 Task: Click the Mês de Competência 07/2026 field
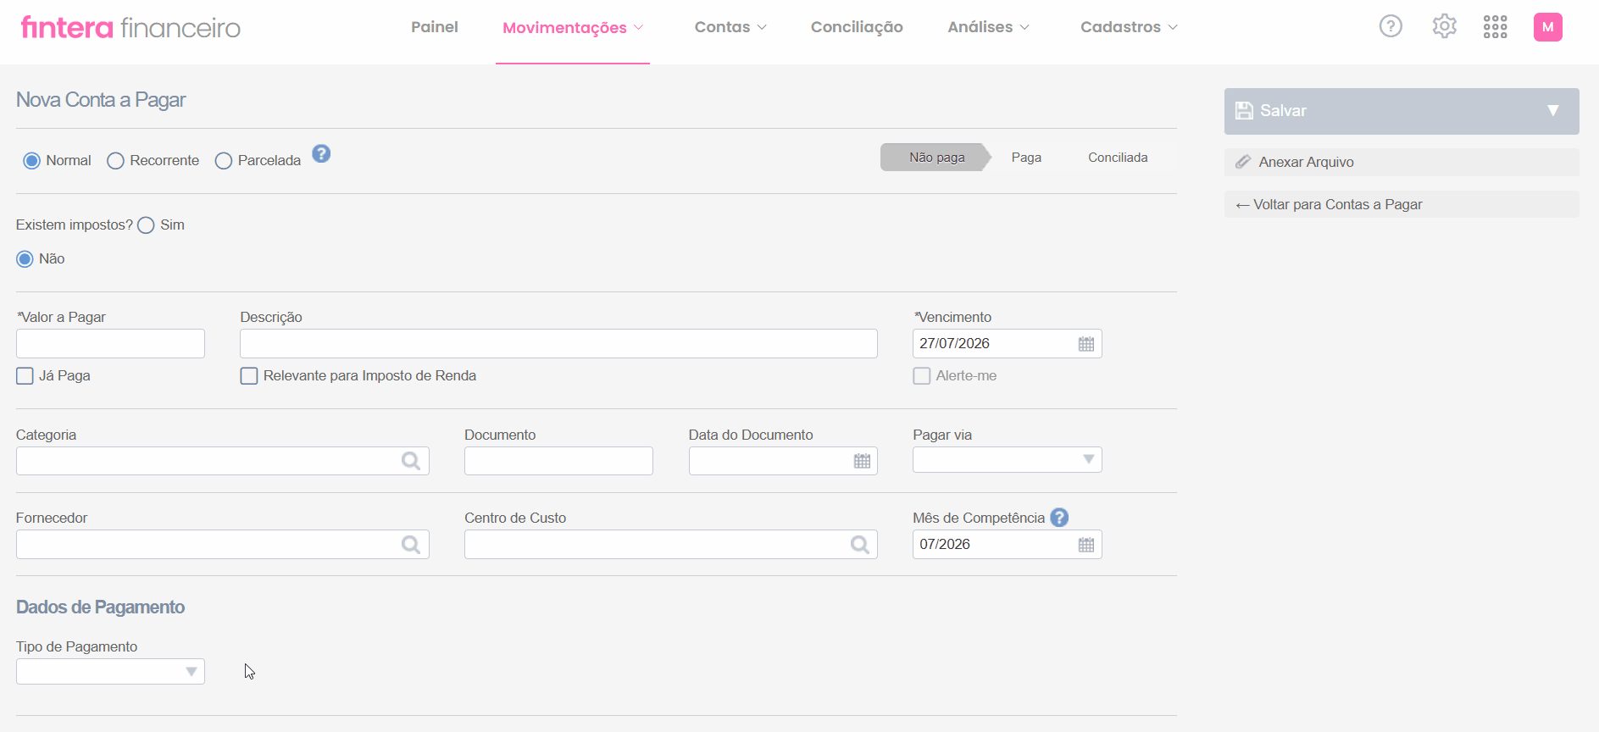point(1007,545)
